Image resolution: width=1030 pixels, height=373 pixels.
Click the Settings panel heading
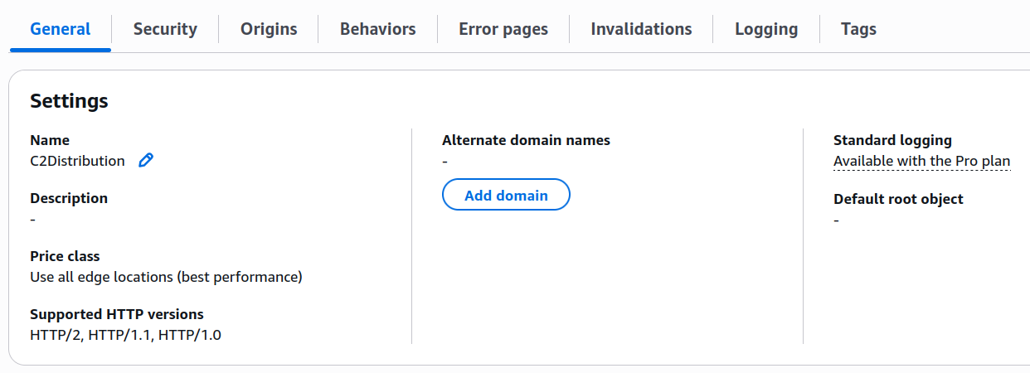click(x=69, y=101)
